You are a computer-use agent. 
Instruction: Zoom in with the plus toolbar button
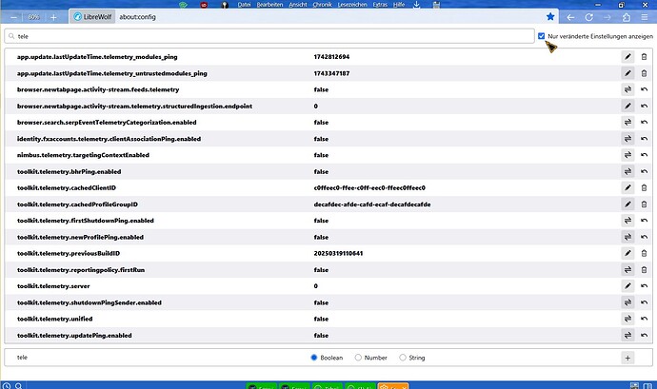tap(53, 17)
